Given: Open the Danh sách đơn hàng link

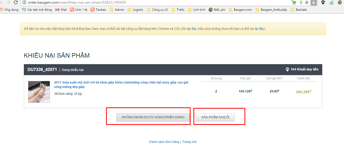Looking at the screenshot, I should pos(164,142).
